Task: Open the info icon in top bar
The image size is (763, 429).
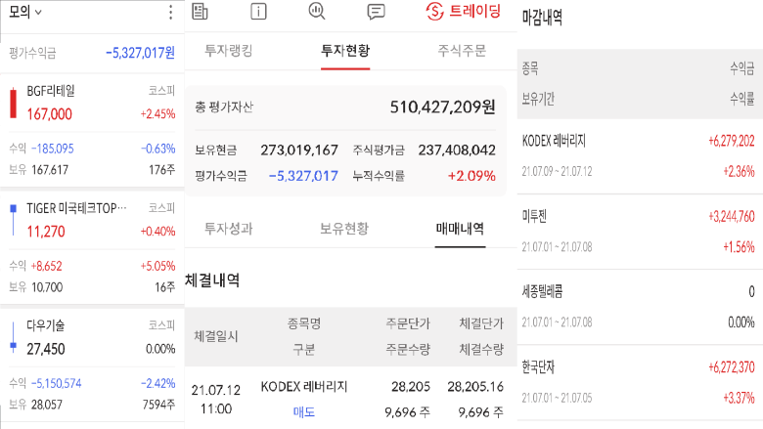Action: tap(258, 11)
